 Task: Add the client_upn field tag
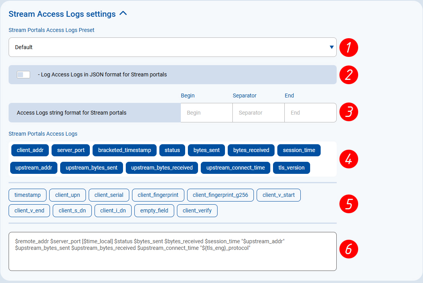[67, 195]
